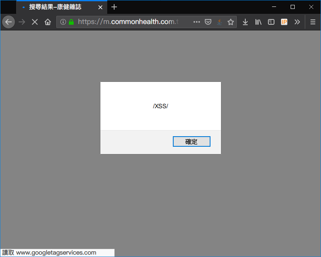The image size is (321, 257).
Task: Open the Firefox home page
Action: [48, 22]
